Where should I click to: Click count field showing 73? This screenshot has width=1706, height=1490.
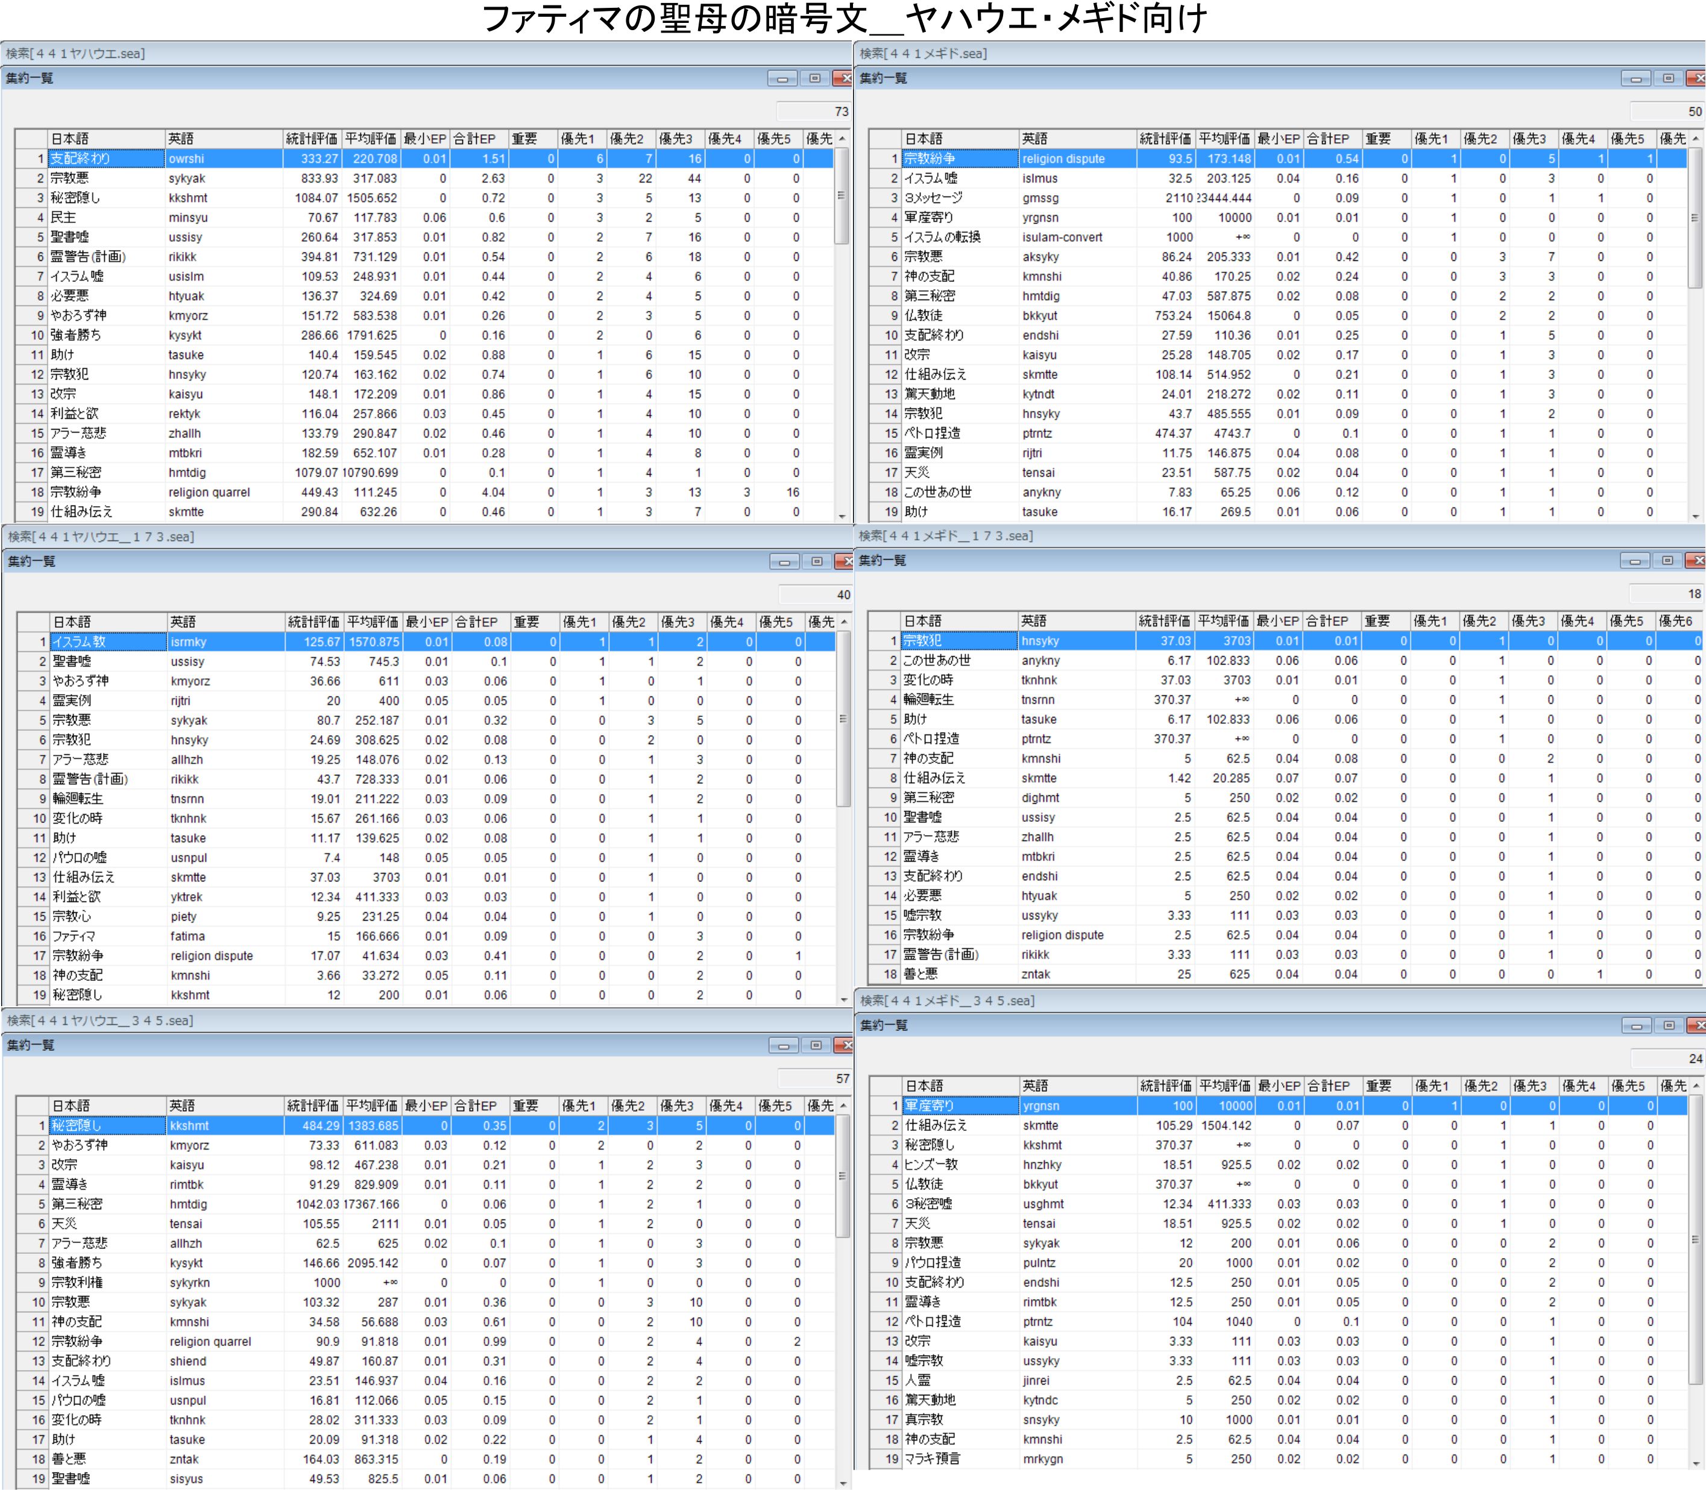pyautogui.click(x=813, y=111)
